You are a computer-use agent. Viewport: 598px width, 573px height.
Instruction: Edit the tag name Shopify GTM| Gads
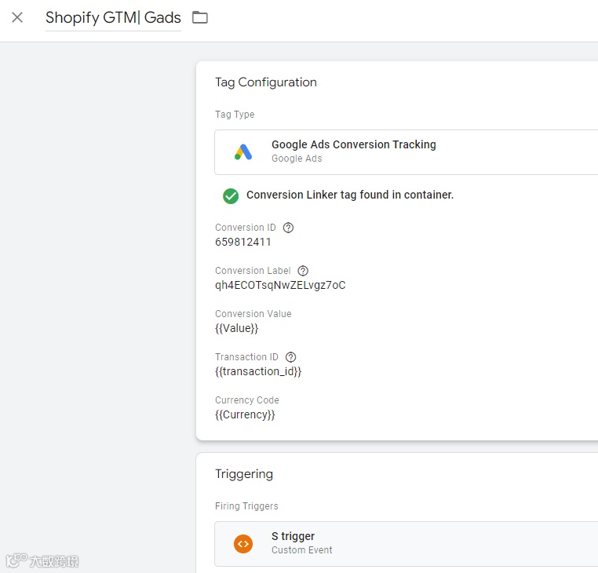[113, 17]
